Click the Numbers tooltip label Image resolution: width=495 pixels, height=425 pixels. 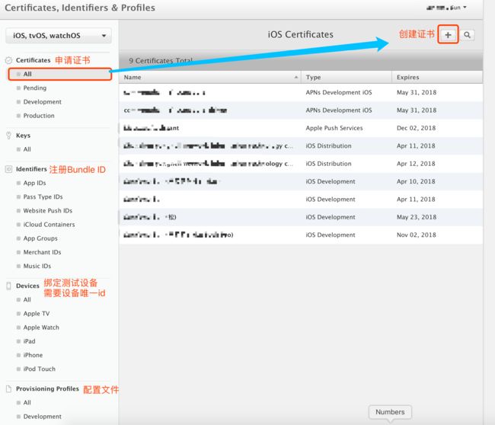[390, 412]
